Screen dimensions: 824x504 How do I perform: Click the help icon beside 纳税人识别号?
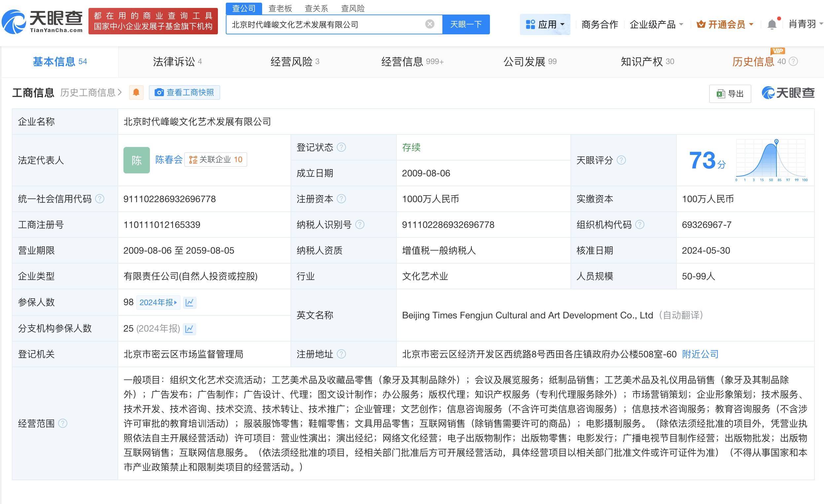coord(360,225)
